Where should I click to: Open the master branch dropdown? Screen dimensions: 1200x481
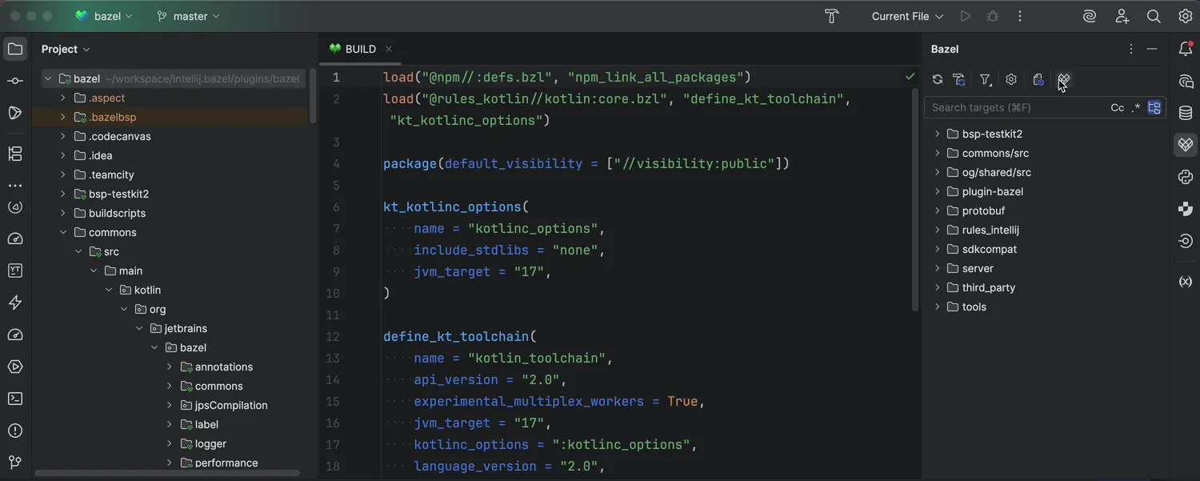189,16
